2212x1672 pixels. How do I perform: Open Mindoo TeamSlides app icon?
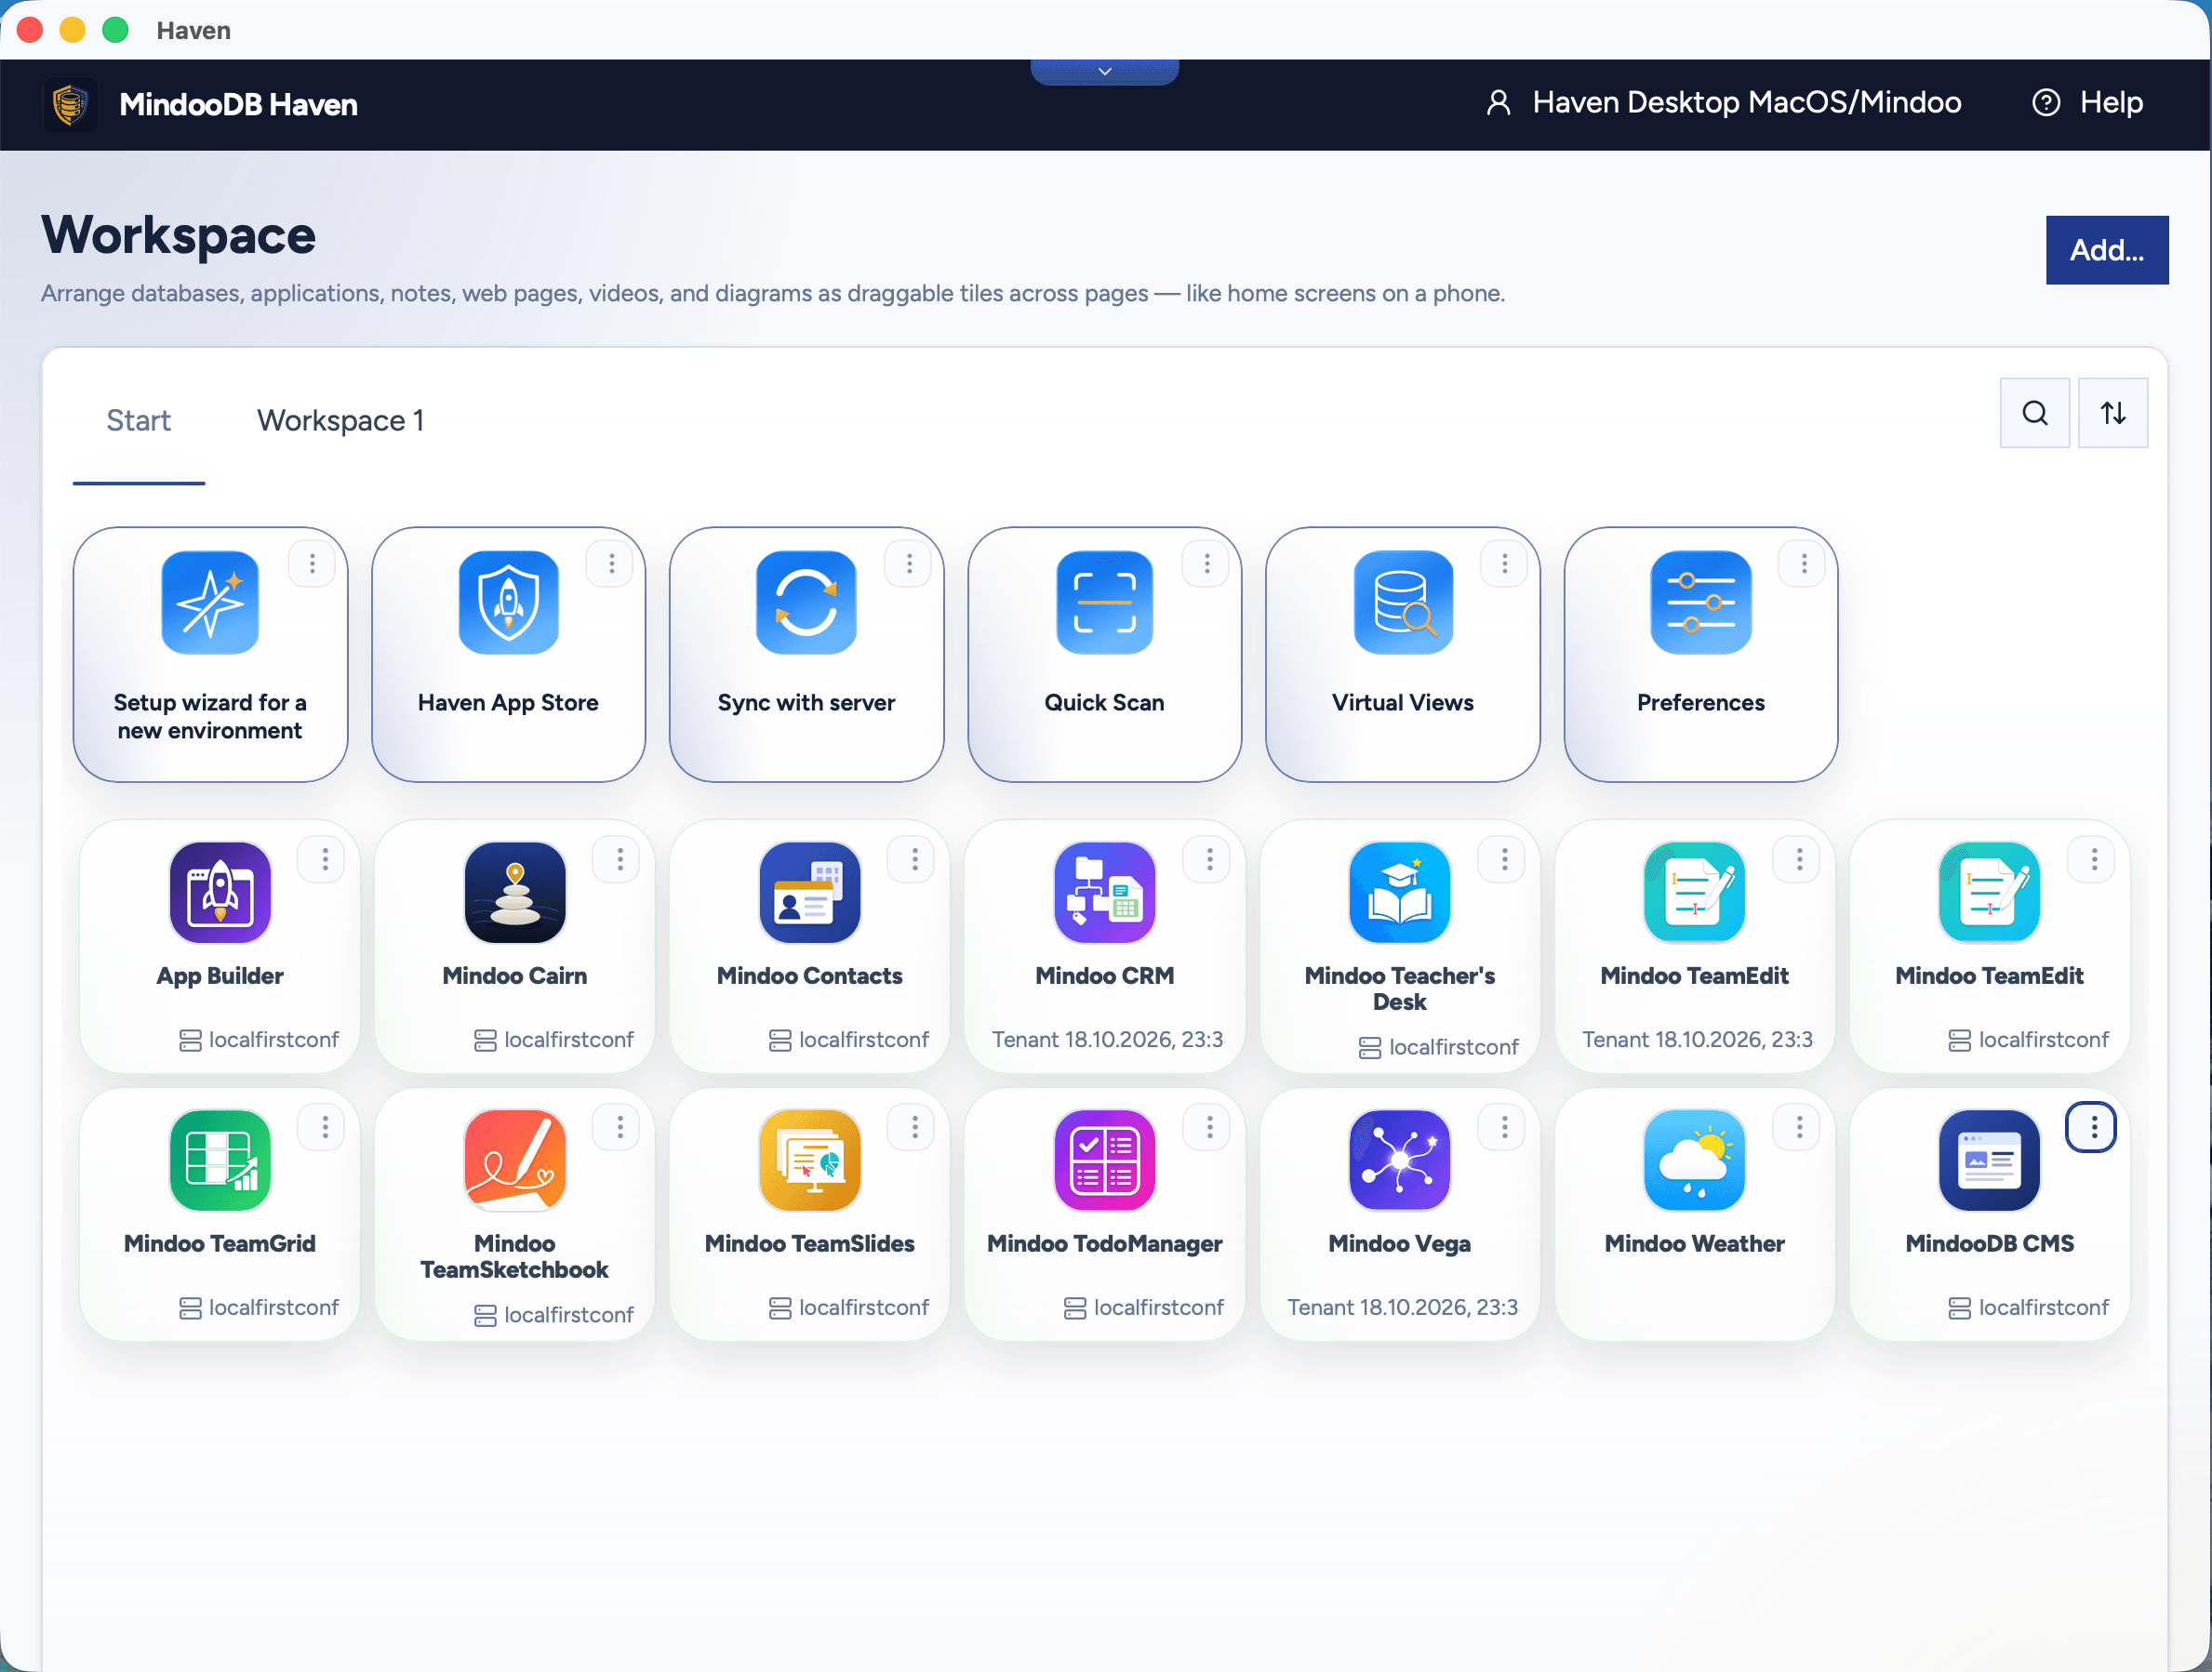810,1160
